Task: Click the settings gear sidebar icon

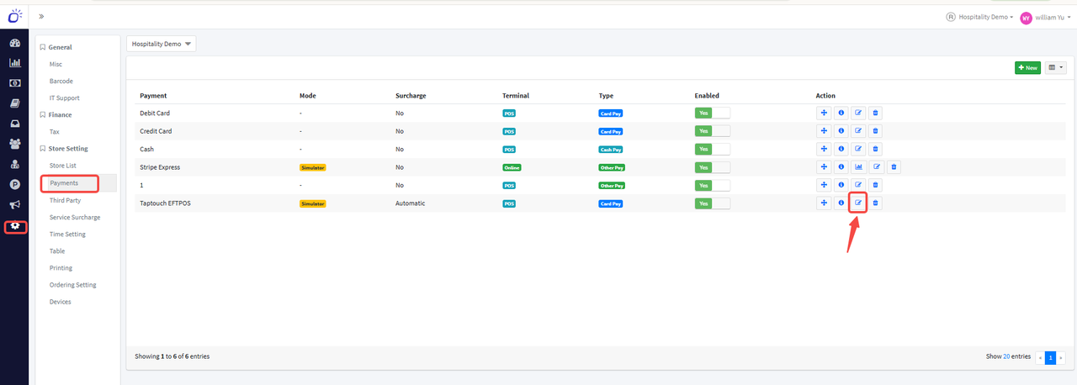Action: click(14, 226)
